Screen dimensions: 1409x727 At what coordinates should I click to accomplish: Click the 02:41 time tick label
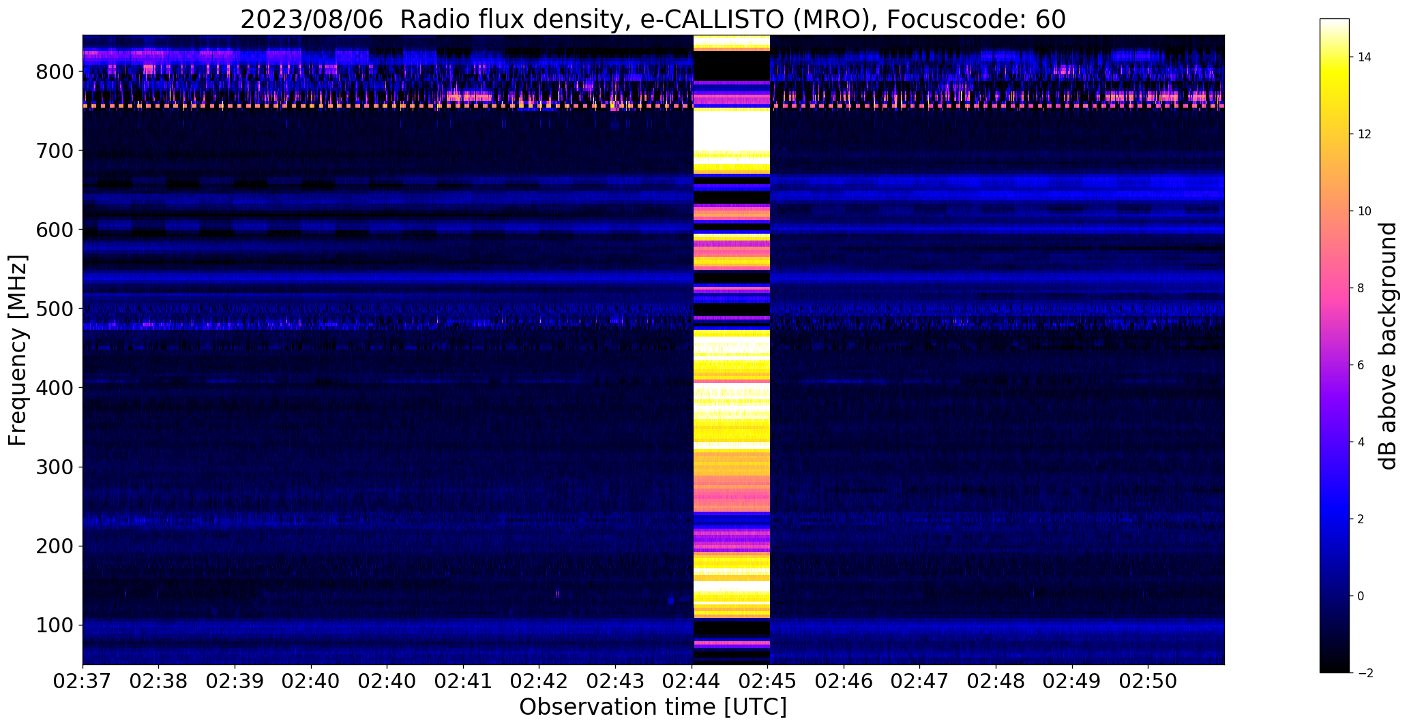(464, 681)
